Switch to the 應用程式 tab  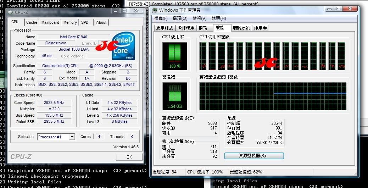(165, 28)
